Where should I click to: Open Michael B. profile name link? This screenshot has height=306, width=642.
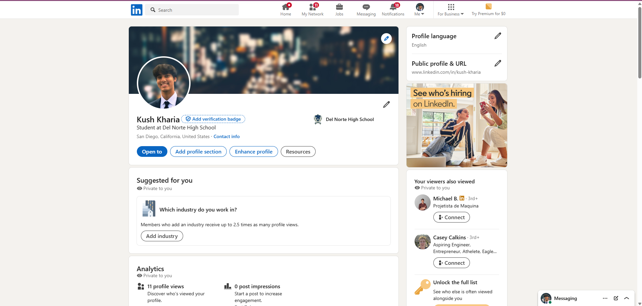[445, 198]
